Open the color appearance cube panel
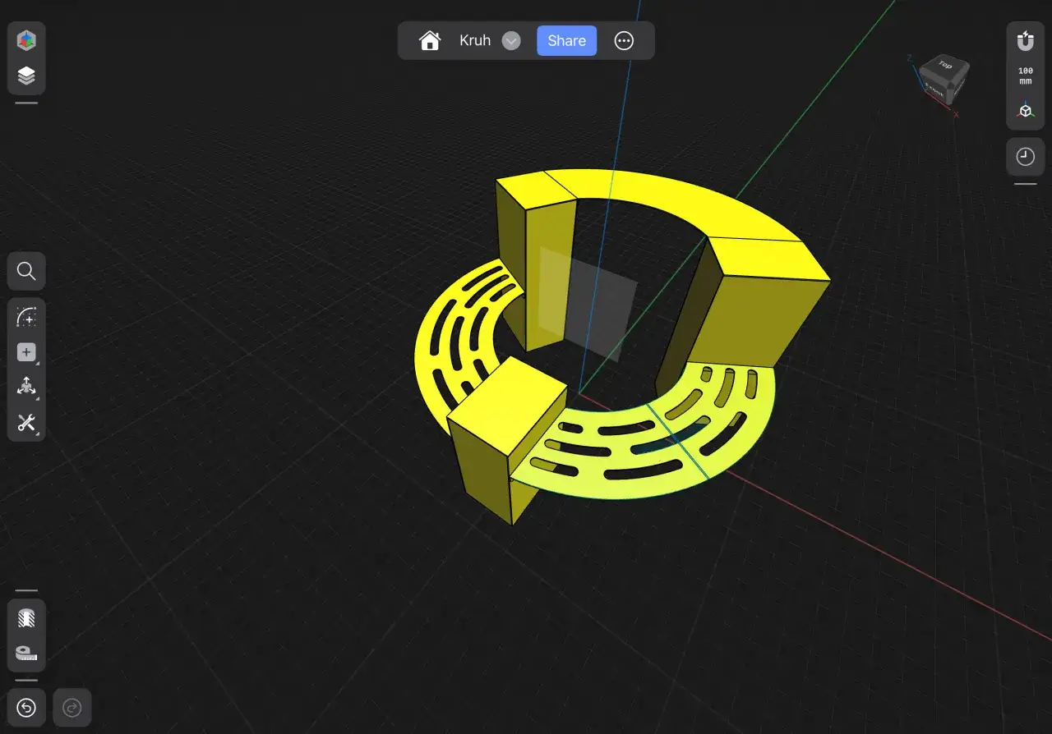Image resolution: width=1052 pixels, height=734 pixels. coord(26,39)
